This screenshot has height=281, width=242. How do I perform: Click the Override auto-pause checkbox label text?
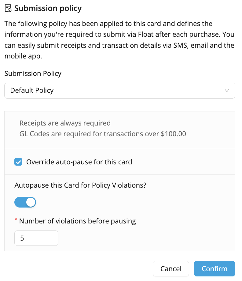[79, 162]
